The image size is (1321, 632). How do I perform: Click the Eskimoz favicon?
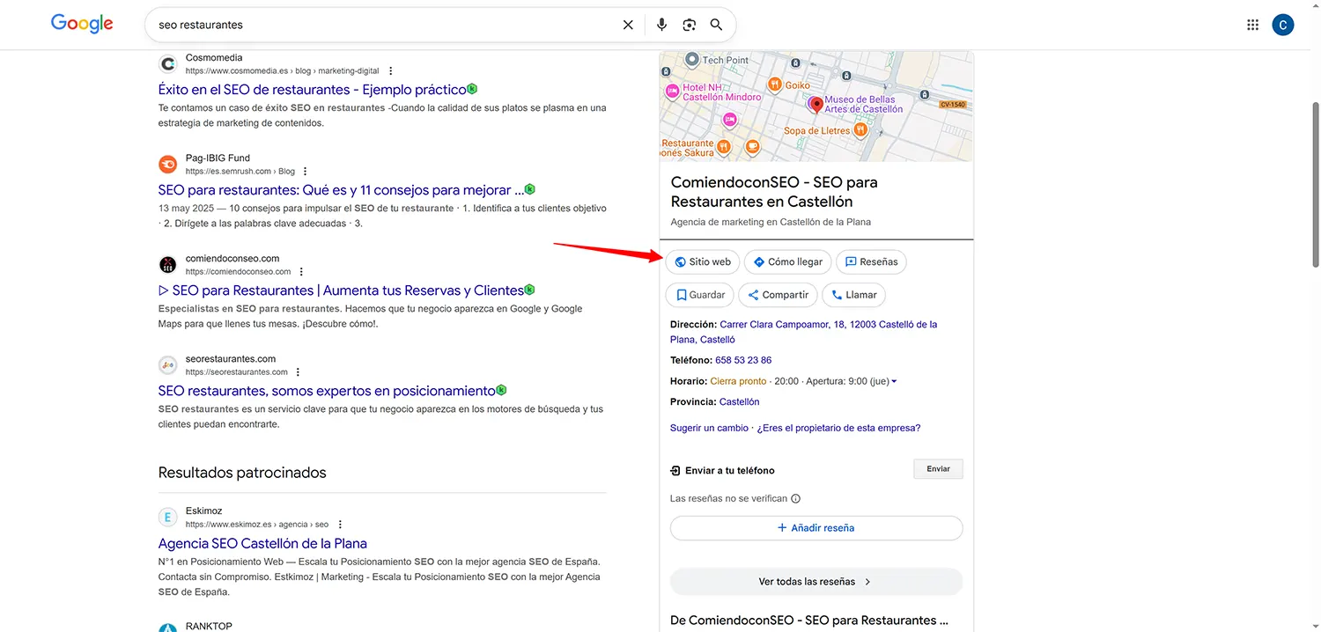[167, 518]
